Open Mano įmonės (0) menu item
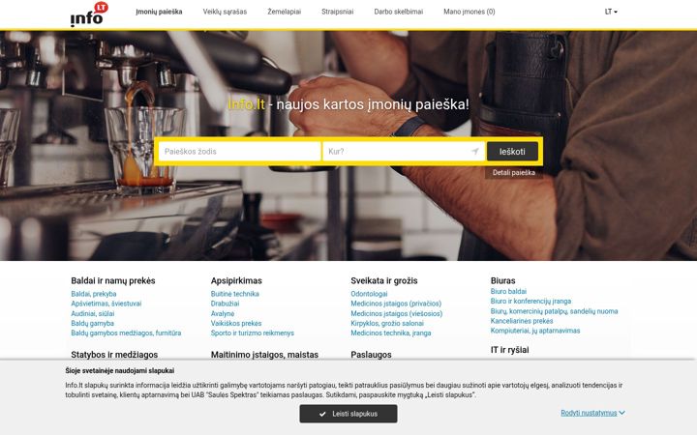697x435 pixels. pos(469,12)
